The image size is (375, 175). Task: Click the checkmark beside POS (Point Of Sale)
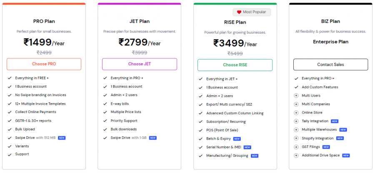pyautogui.click(x=200, y=130)
